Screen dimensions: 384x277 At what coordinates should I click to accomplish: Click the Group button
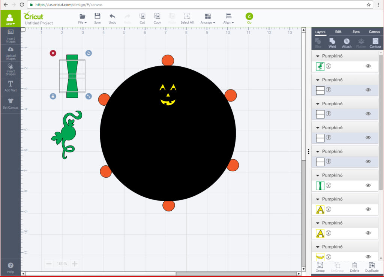coord(320,267)
